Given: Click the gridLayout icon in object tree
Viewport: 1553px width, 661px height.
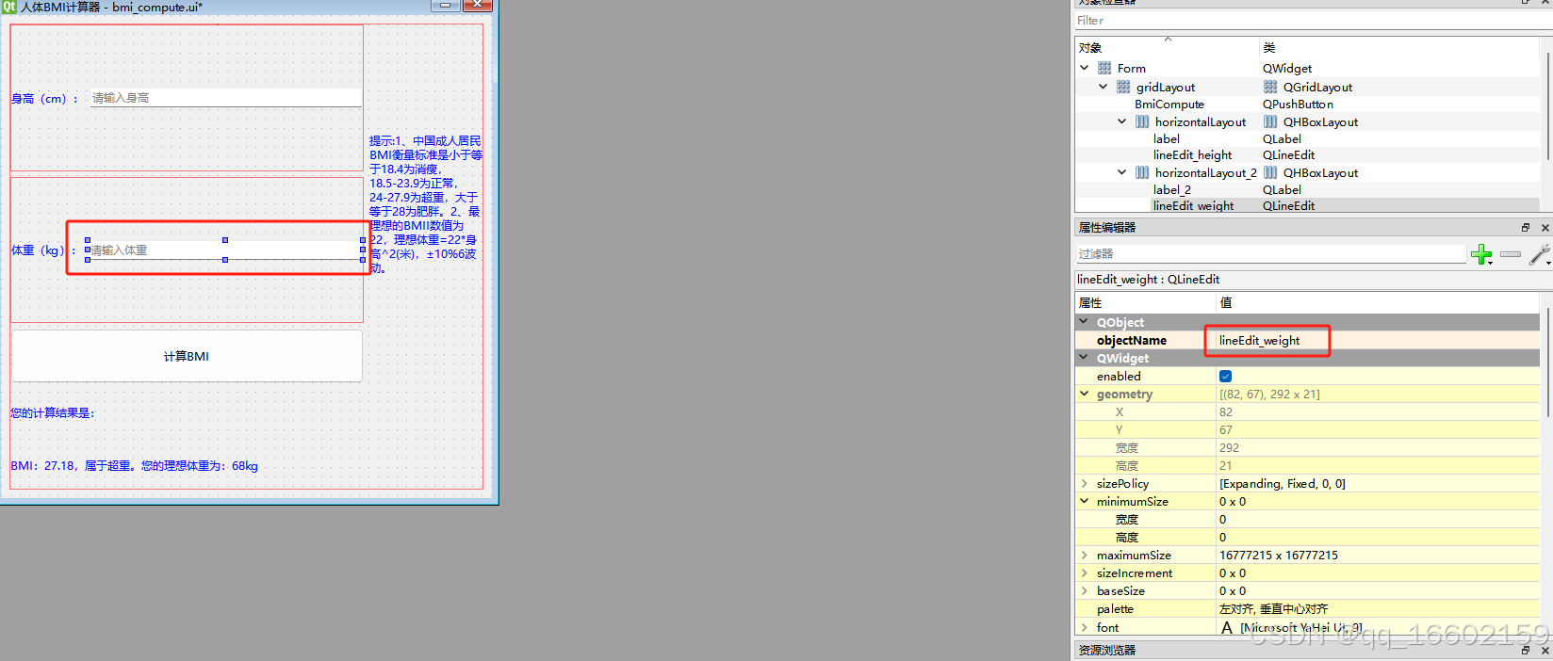Looking at the screenshot, I should tap(1123, 87).
